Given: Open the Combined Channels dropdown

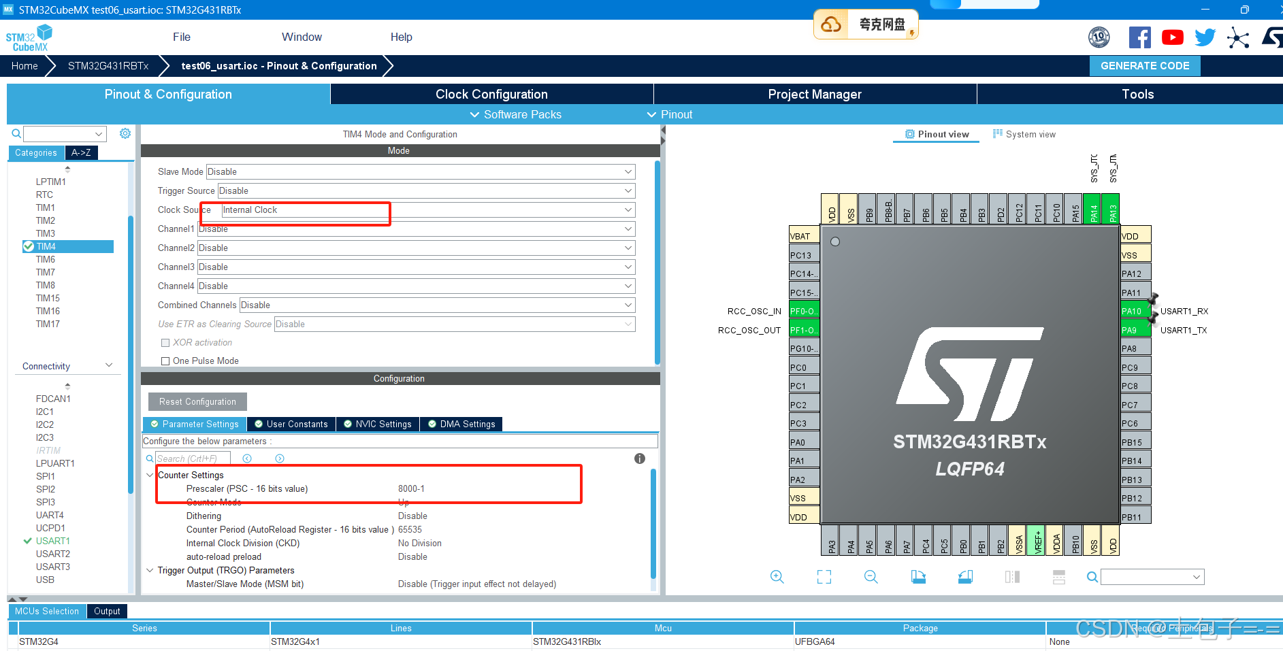Looking at the screenshot, I should 438,305.
